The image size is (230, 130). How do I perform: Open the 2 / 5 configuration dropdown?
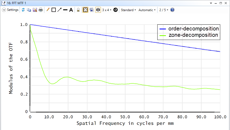(x=164, y=10)
